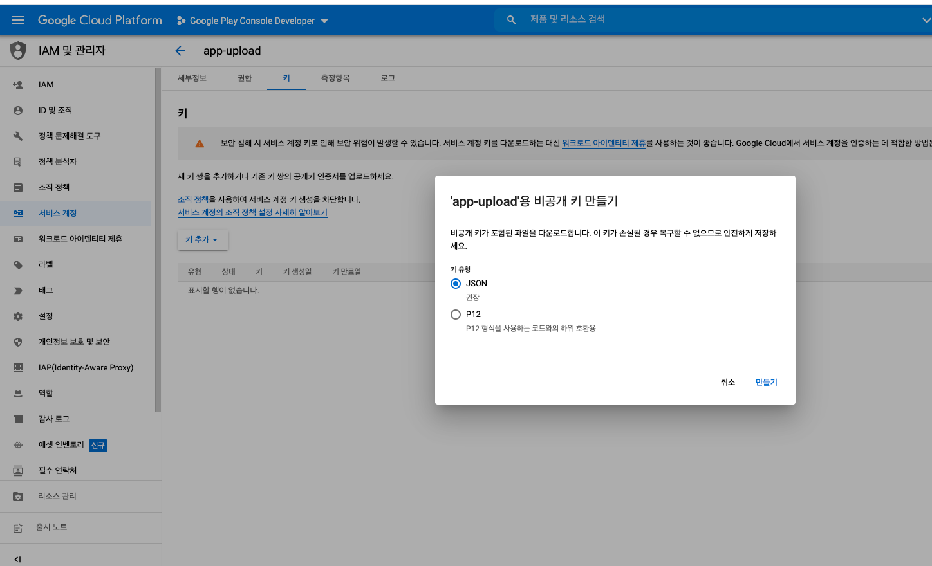
Task: Click the IAM add-person icon
Action: click(x=18, y=84)
